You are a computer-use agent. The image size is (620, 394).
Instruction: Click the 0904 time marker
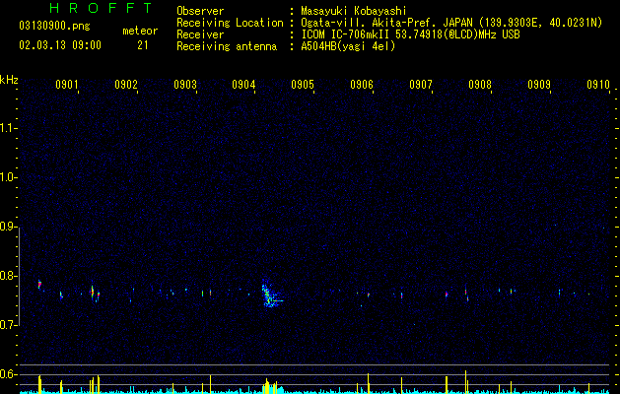pos(243,85)
